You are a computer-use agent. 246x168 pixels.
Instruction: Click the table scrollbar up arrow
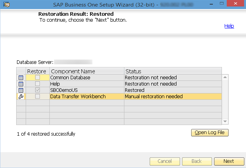click(225, 77)
